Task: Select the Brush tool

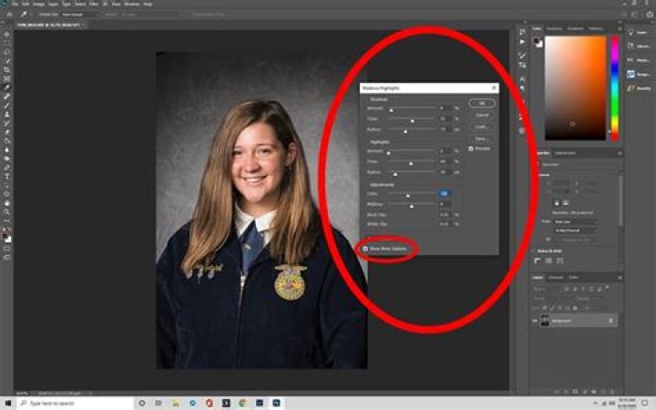Action: [7, 105]
